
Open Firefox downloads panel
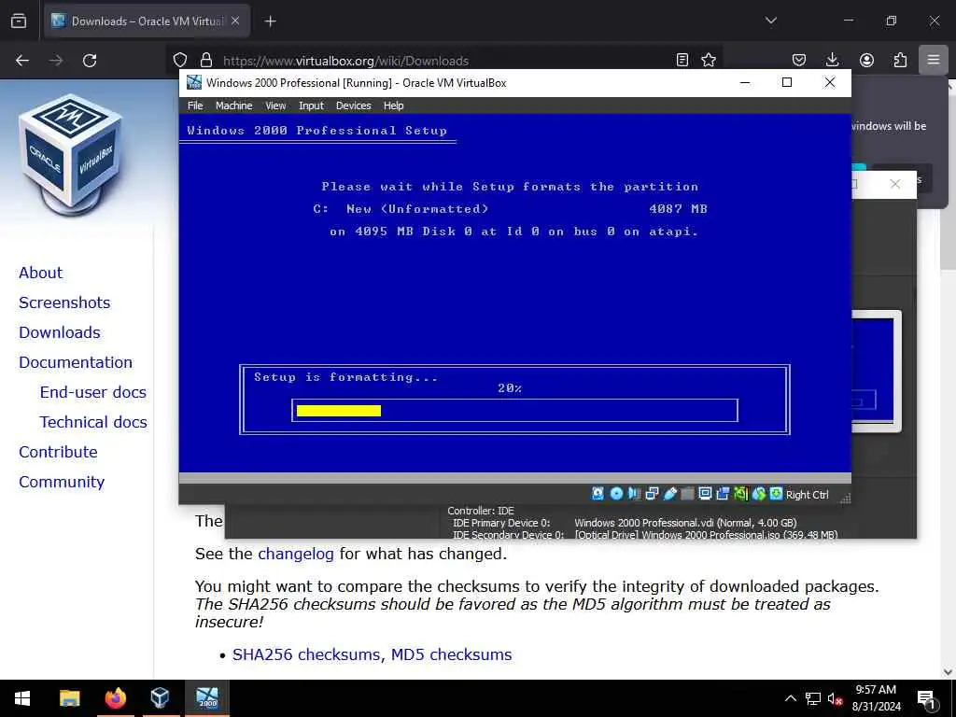coord(832,60)
